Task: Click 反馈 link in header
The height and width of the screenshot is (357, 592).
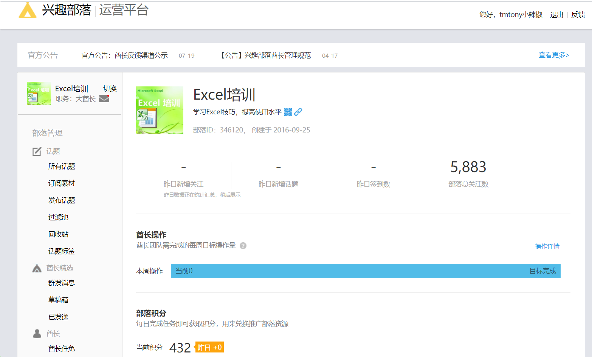Action: (x=578, y=14)
